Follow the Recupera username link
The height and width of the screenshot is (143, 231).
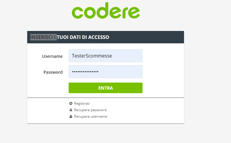pos(91,116)
